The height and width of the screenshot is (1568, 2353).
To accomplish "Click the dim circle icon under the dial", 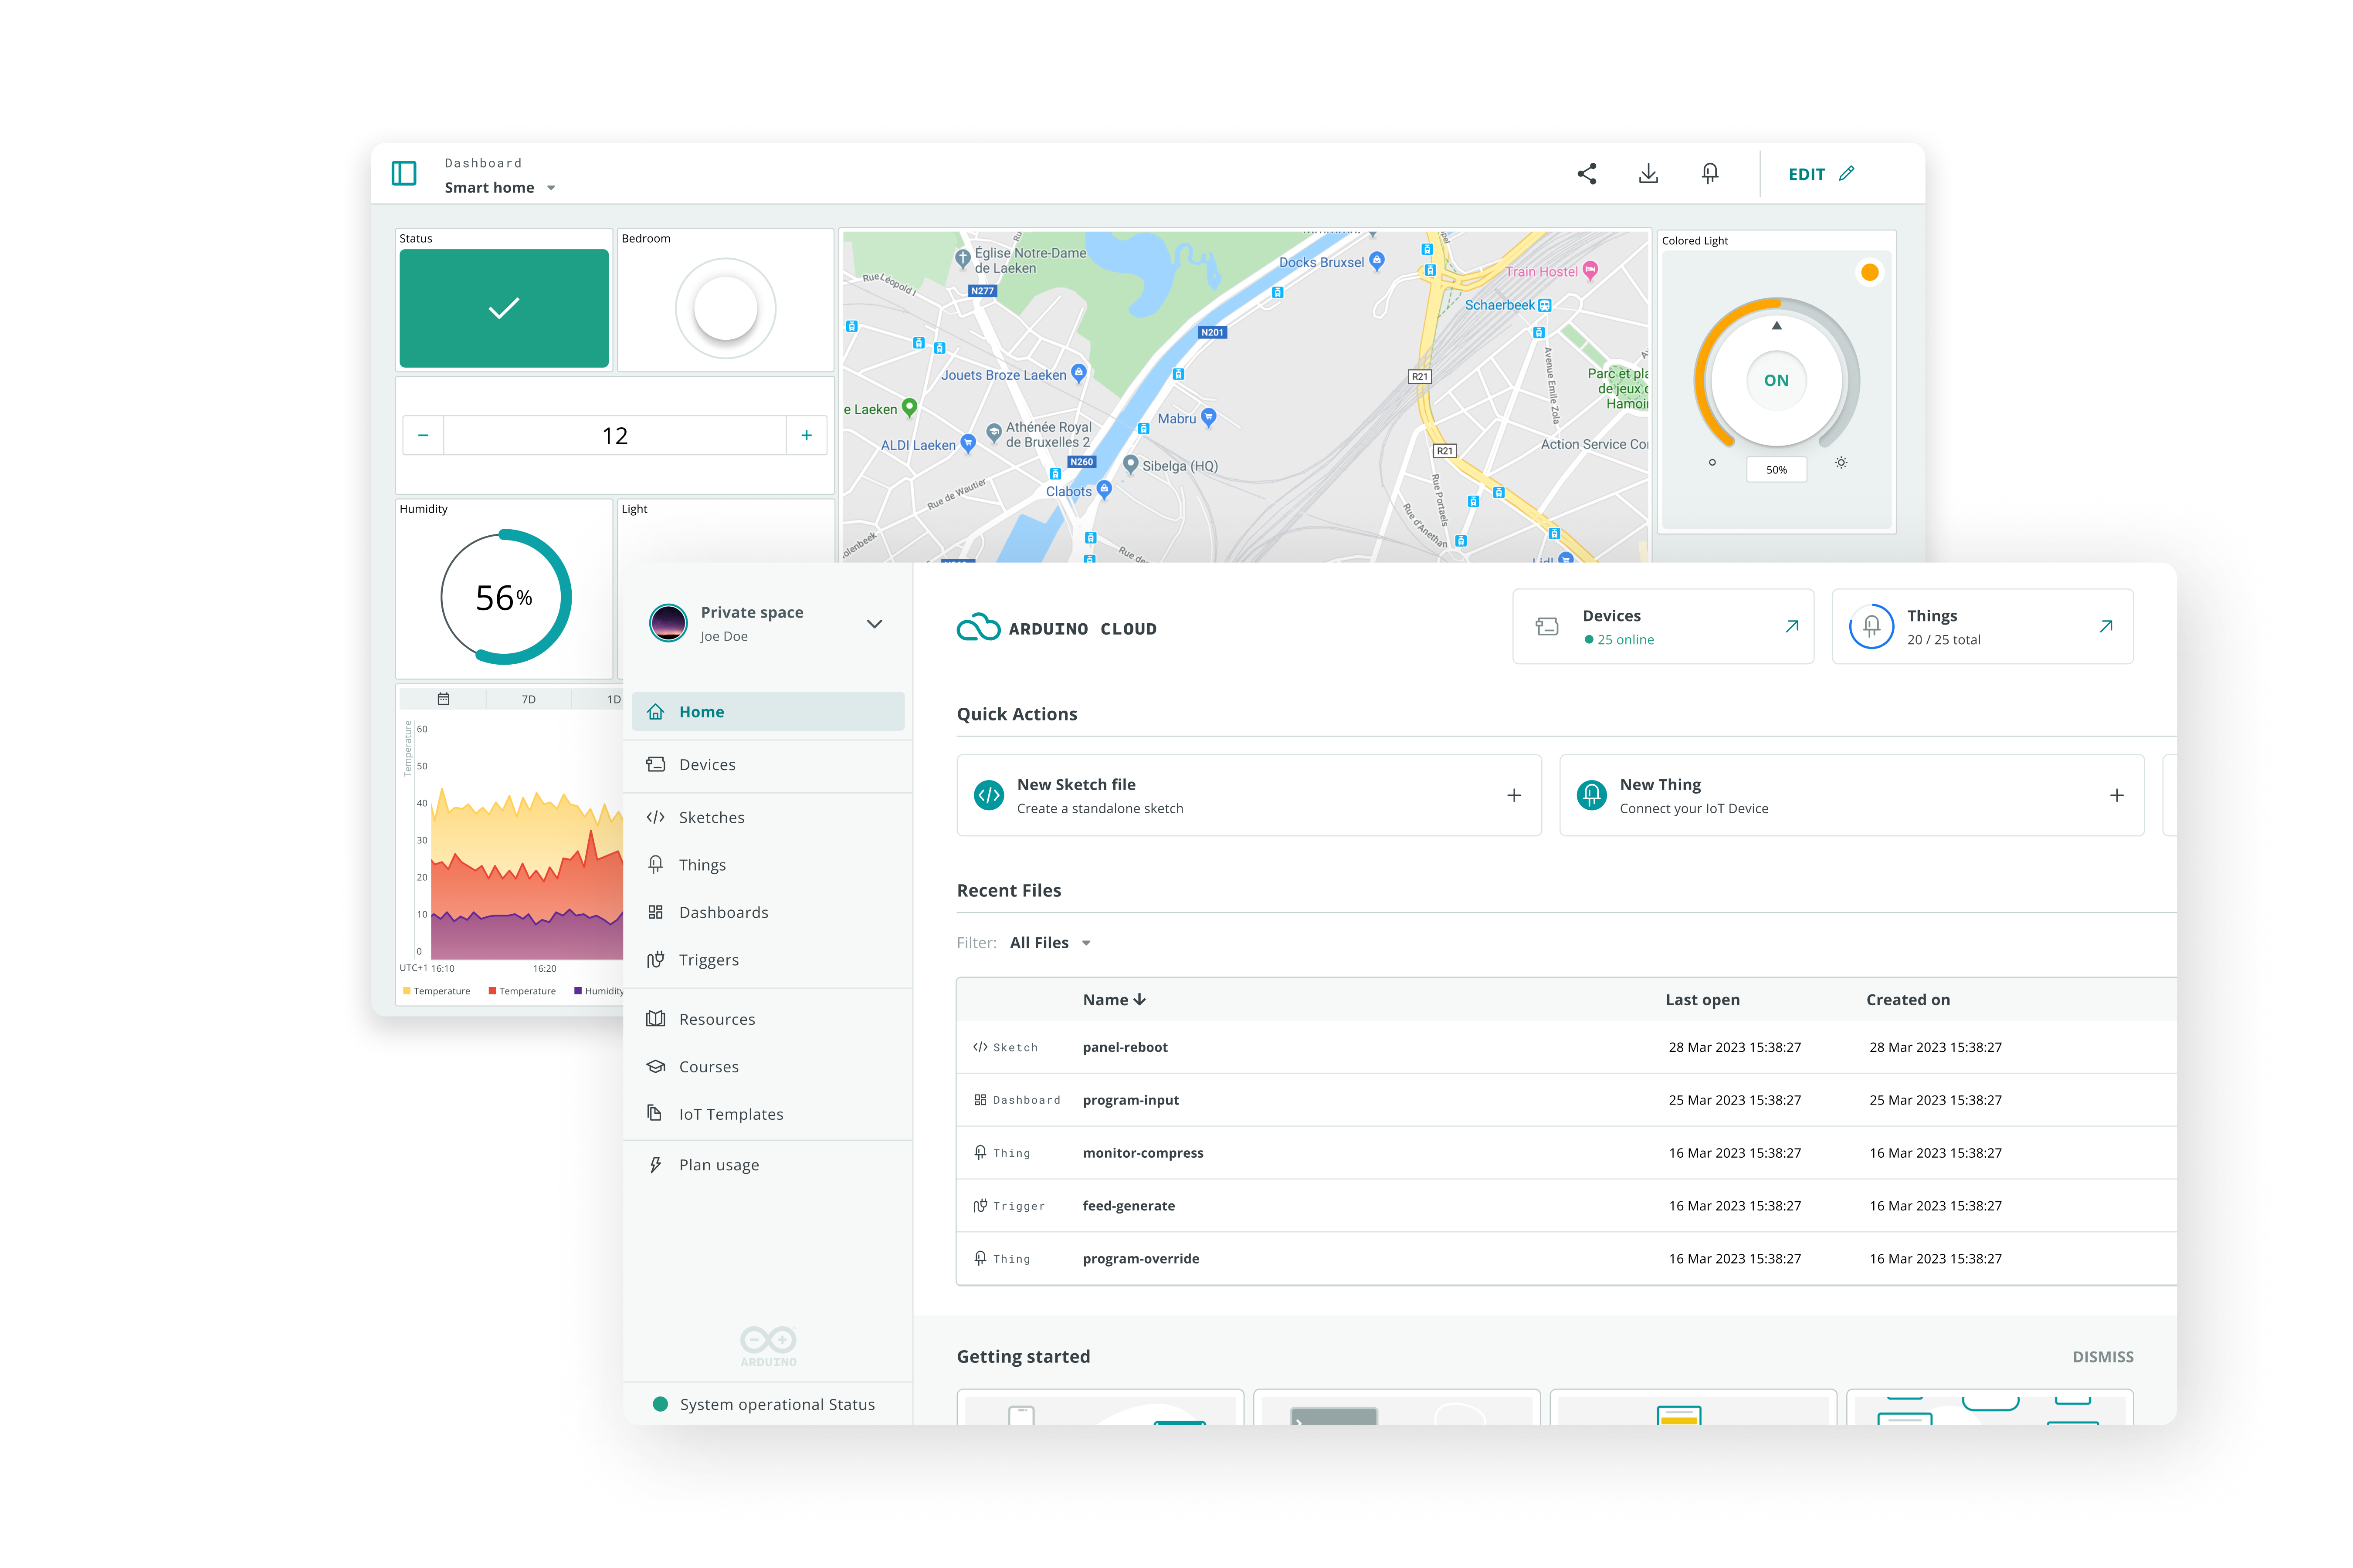I will tap(1713, 462).
